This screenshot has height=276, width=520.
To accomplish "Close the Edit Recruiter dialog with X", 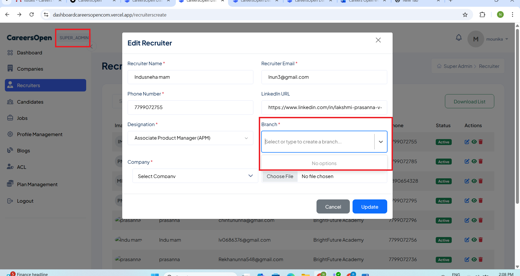I will click(x=378, y=40).
